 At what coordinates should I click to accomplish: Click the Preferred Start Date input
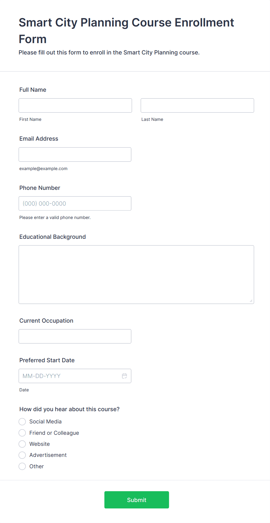(x=75, y=376)
